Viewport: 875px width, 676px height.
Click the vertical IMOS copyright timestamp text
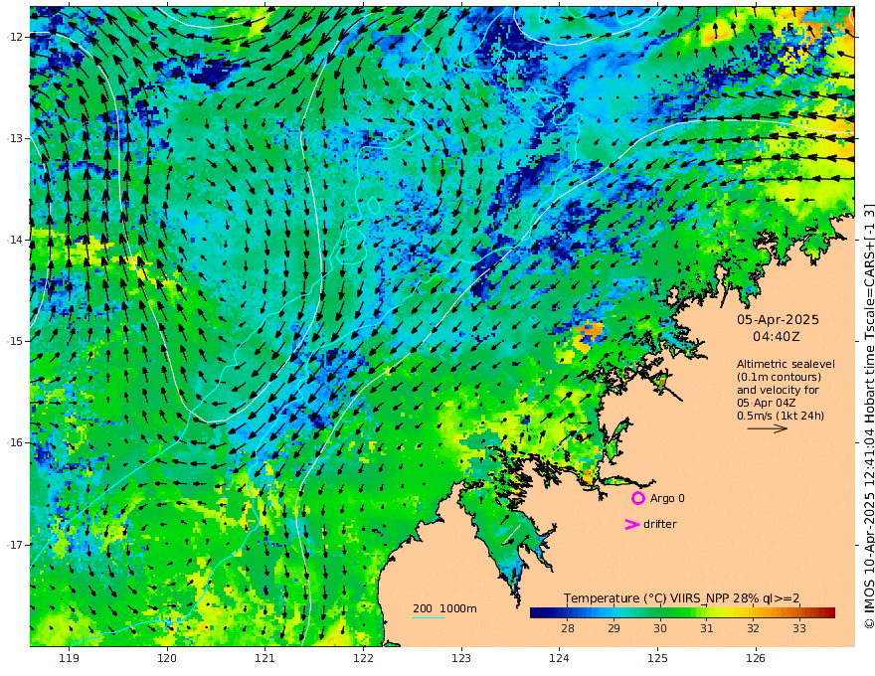click(x=868, y=417)
